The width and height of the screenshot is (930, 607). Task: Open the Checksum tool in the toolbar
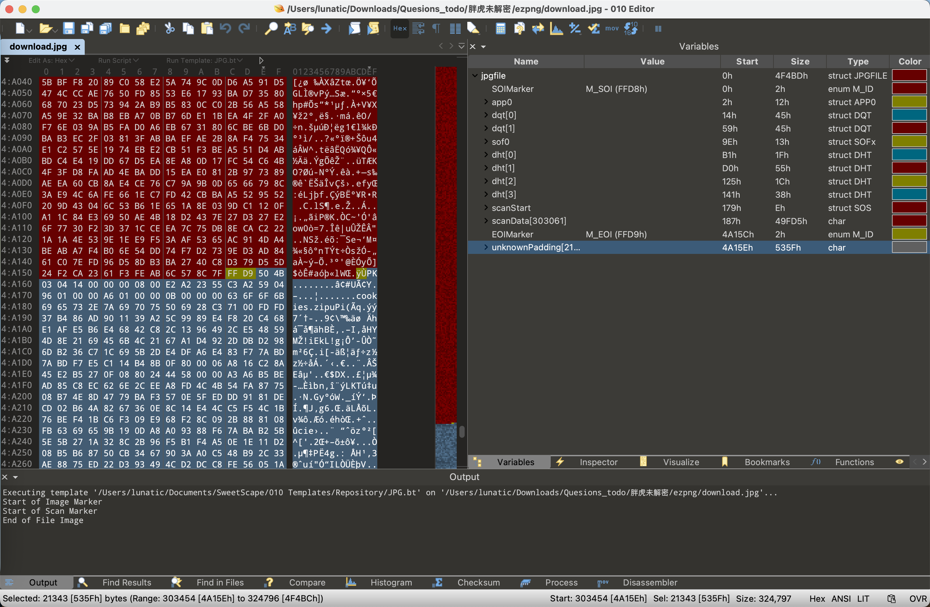594,28
